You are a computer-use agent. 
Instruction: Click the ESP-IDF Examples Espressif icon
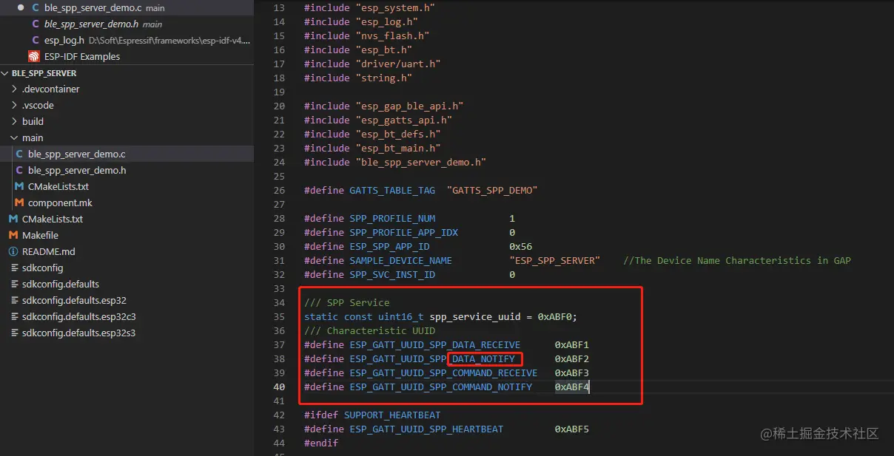[34, 56]
